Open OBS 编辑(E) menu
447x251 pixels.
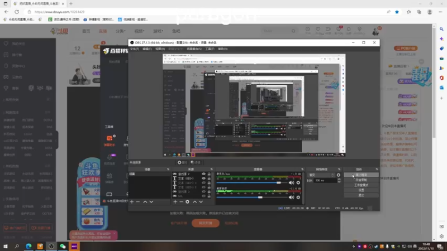tap(147, 49)
